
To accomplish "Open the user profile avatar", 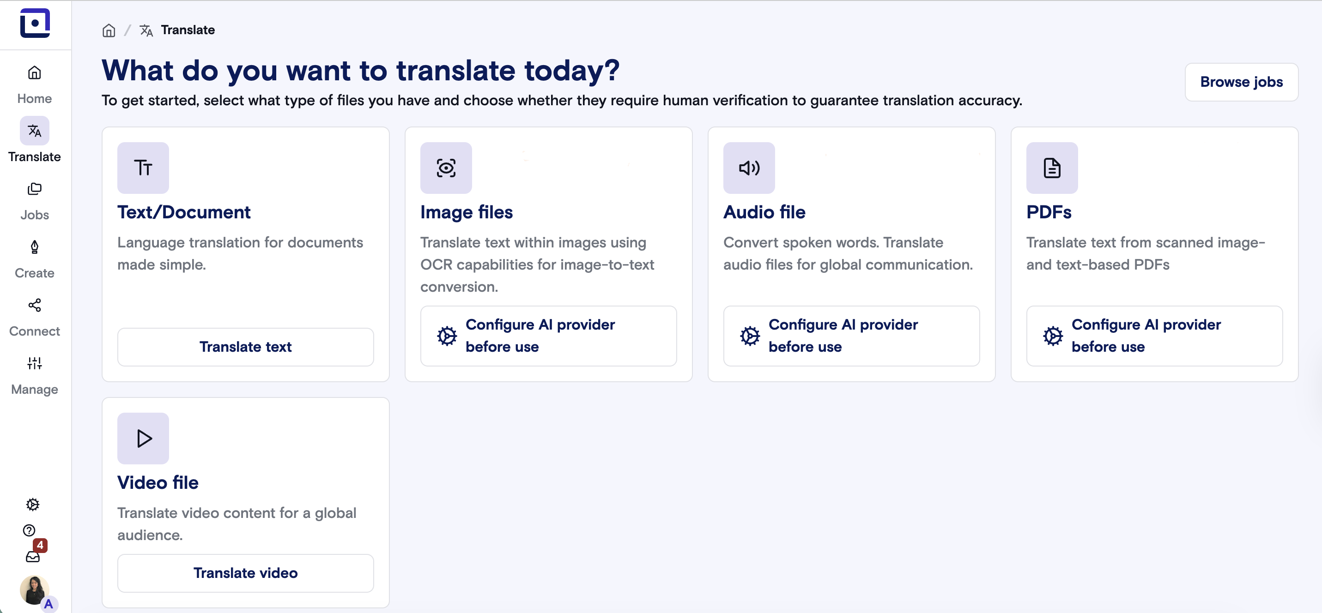I will click(34, 589).
